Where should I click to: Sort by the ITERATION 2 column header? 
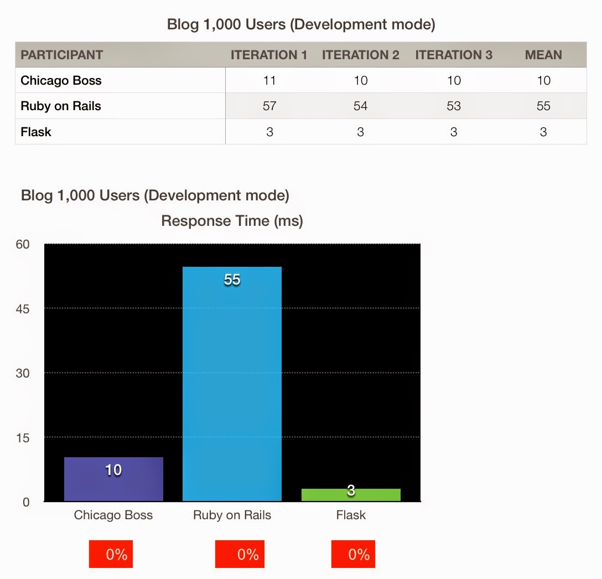(x=360, y=54)
